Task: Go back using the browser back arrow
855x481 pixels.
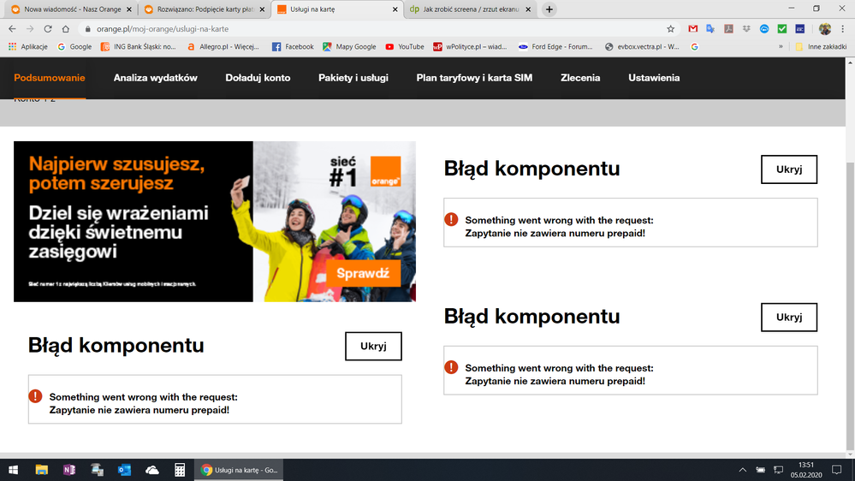Action: tap(12, 29)
